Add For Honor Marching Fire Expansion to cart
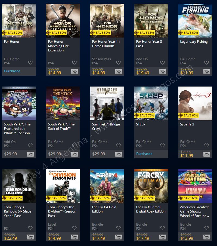The image size is (217, 246). tap(75, 72)
